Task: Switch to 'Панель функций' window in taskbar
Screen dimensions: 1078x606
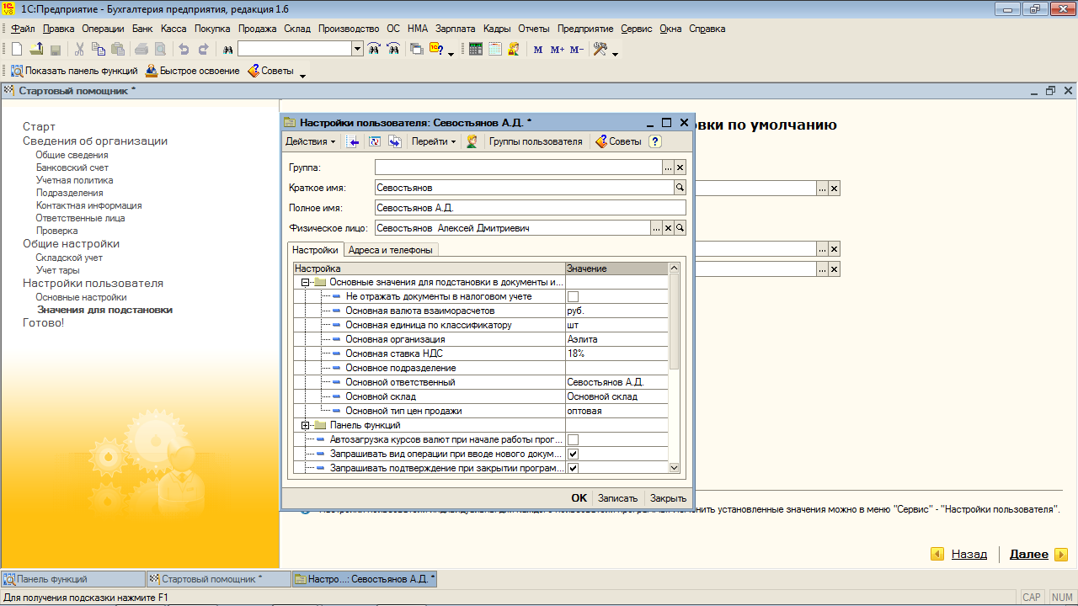Action: point(73,579)
